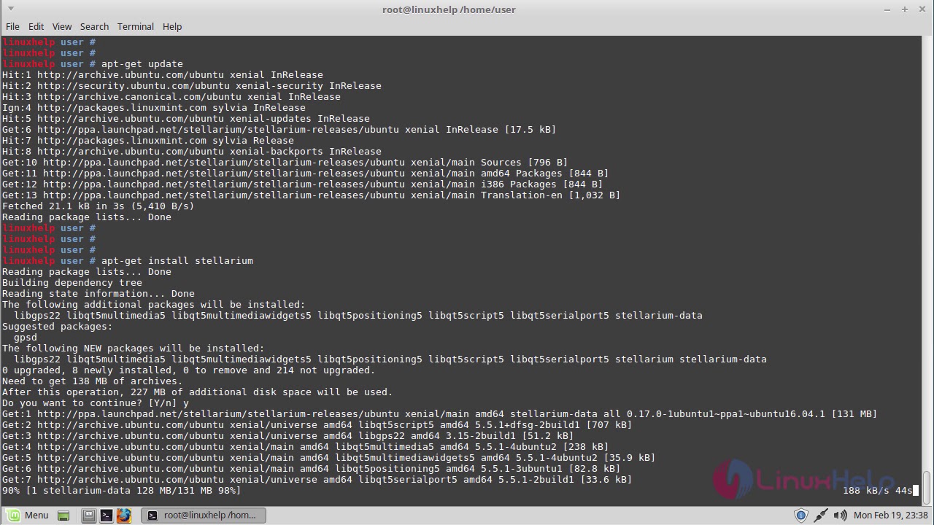Image resolution: width=934 pixels, height=525 pixels.
Task: Click 'The following NEW packages will be installed:'
Action: coord(134,348)
